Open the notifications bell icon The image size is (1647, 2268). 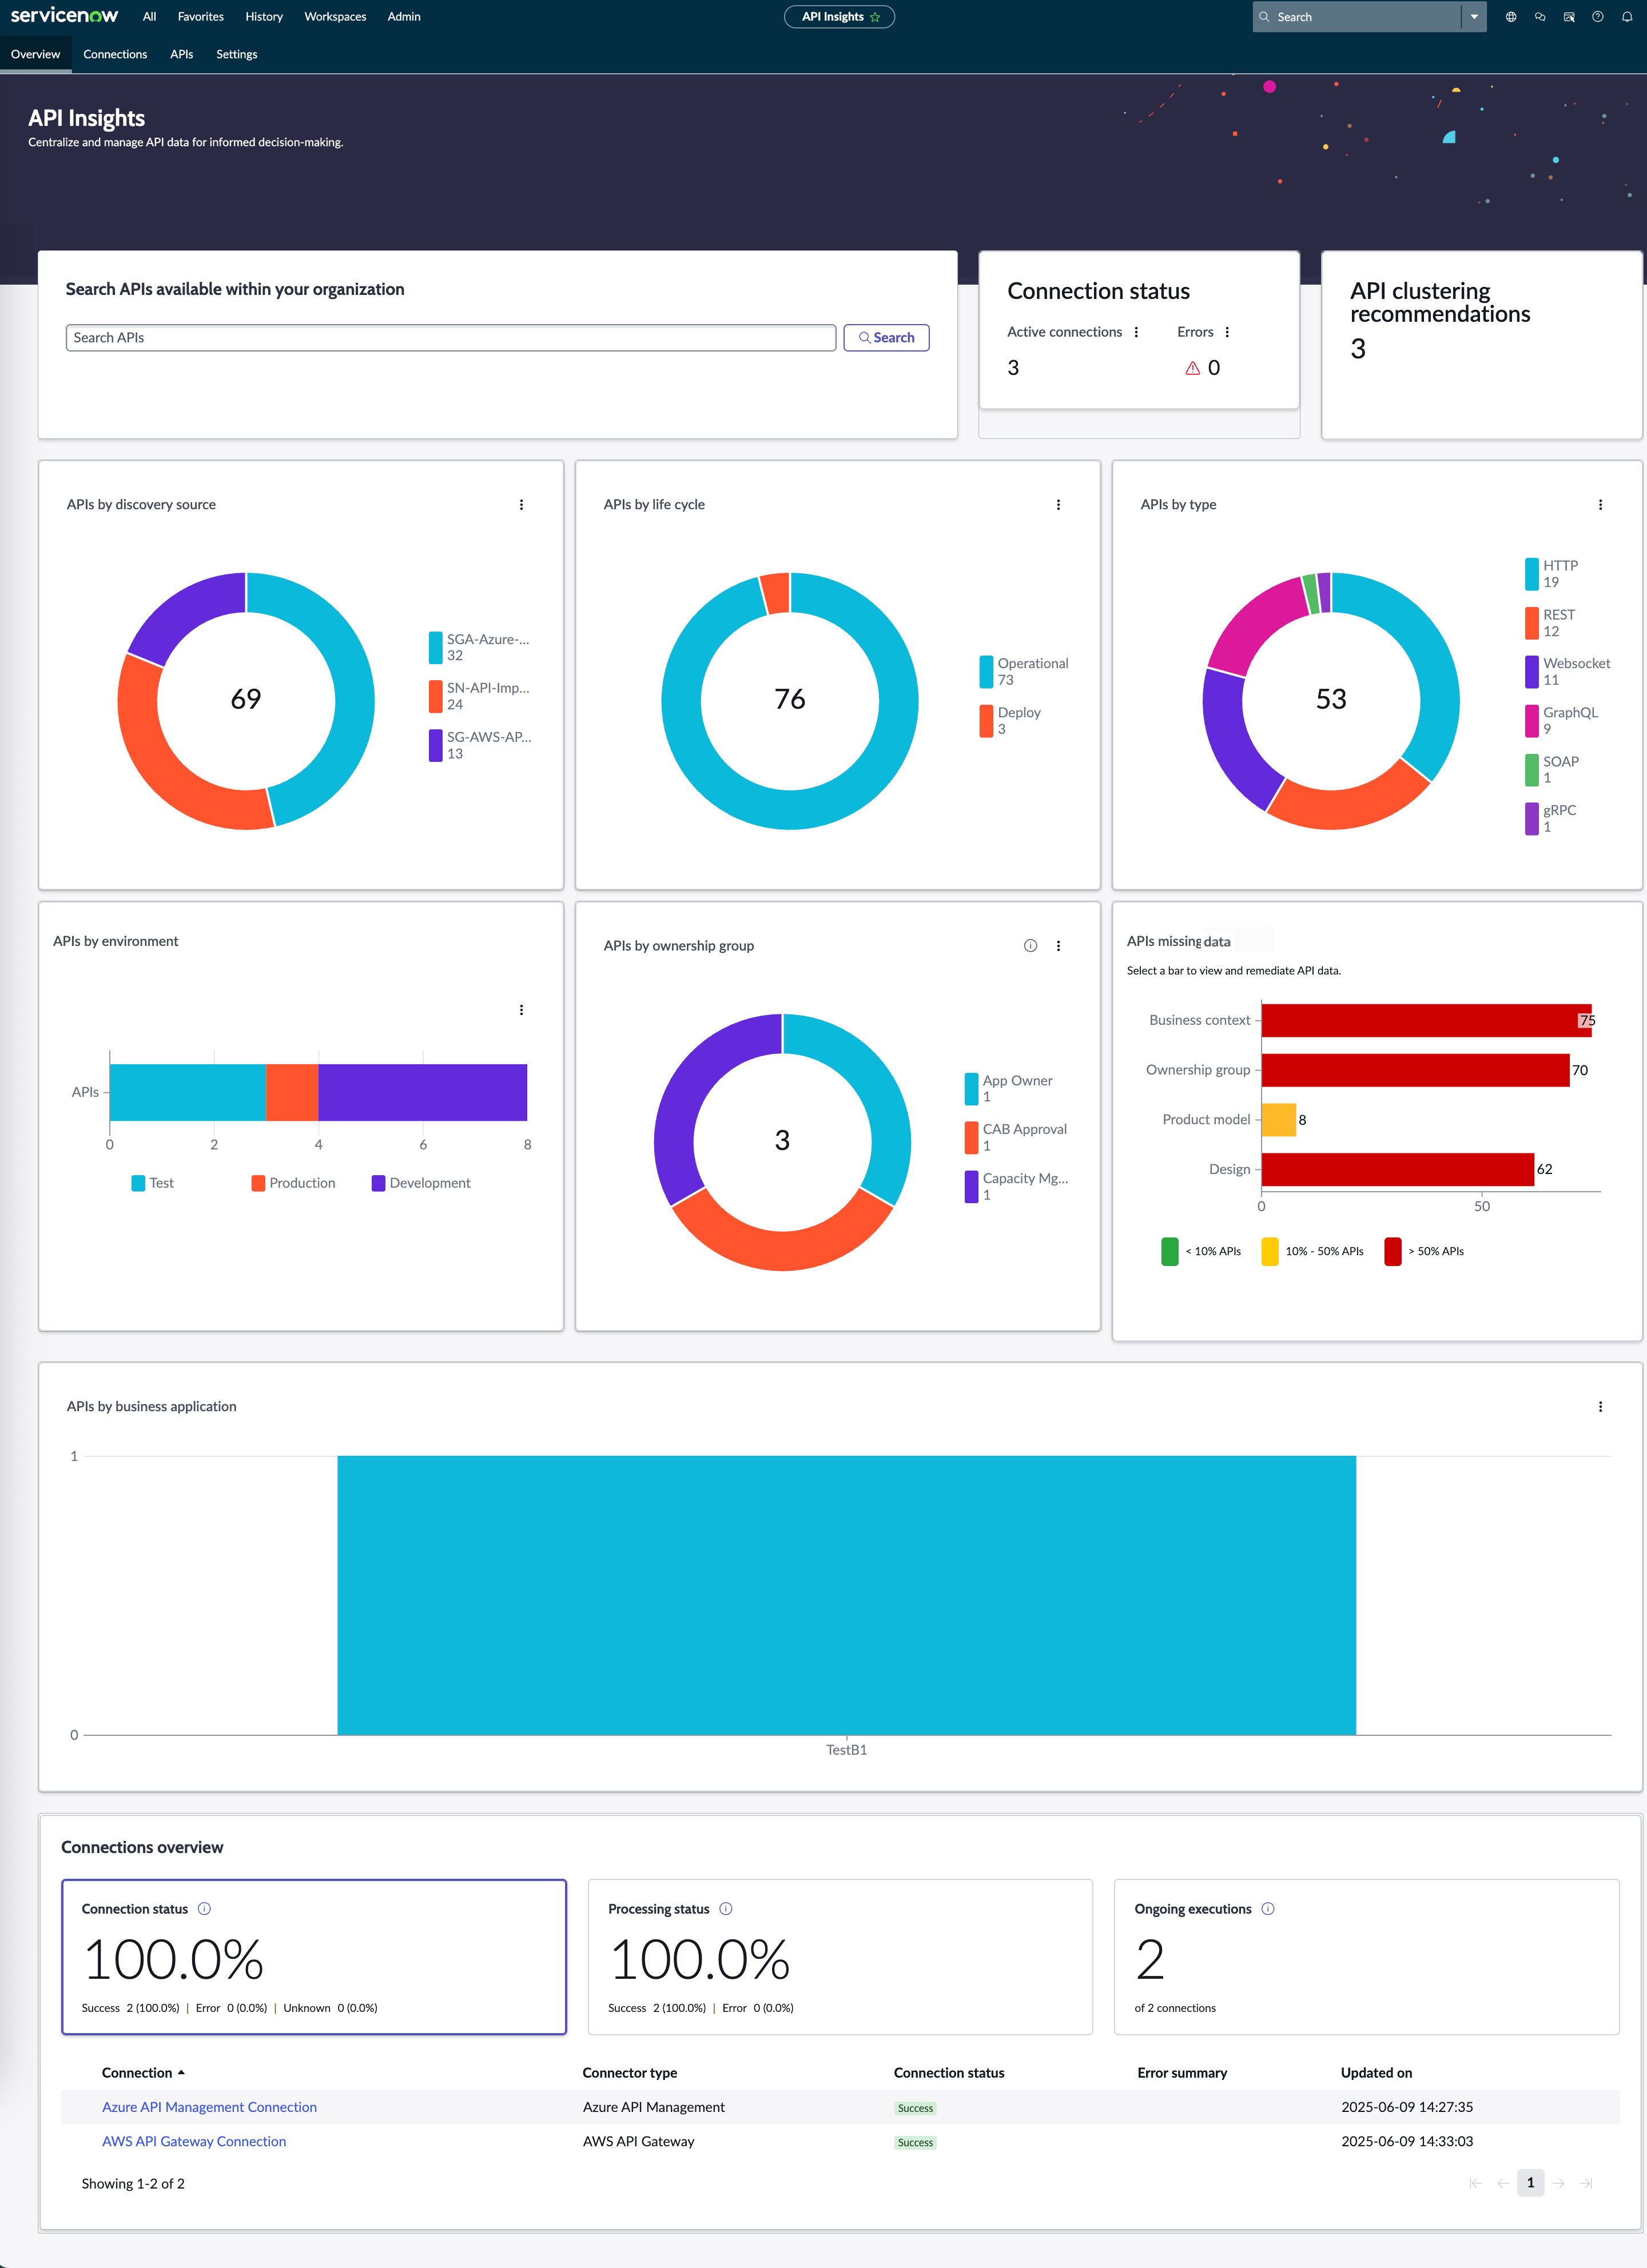click(x=1626, y=17)
